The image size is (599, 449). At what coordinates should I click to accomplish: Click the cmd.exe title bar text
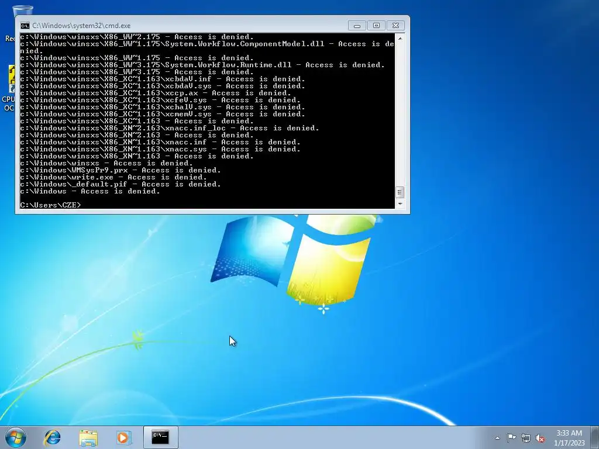81,26
